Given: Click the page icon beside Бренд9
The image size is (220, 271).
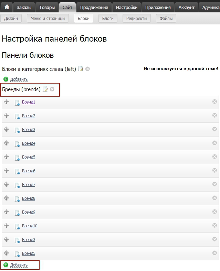Looking at the screenshot, I should 18,213.
